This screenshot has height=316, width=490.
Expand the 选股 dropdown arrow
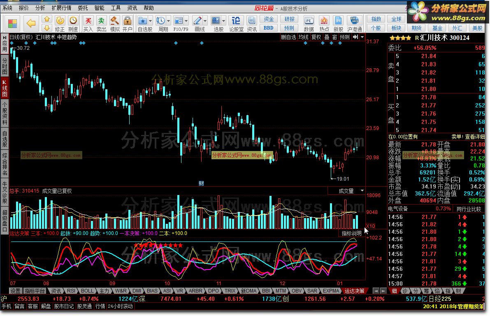[224, 21]
